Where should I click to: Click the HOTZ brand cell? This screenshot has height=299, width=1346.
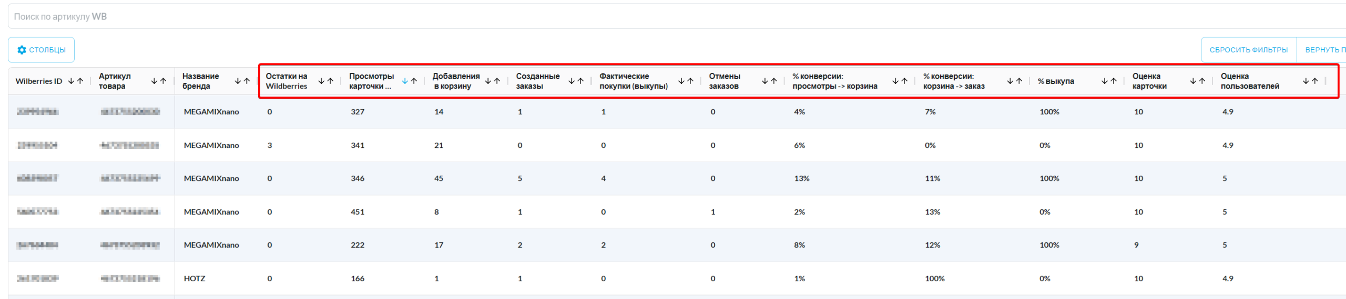coord(195,279)
